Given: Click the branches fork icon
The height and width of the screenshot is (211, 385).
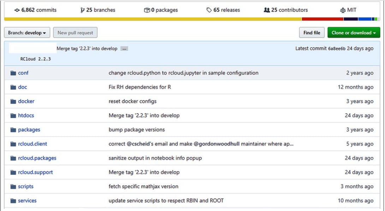Looking at the screenshot, I should click(x=83, y=10).
